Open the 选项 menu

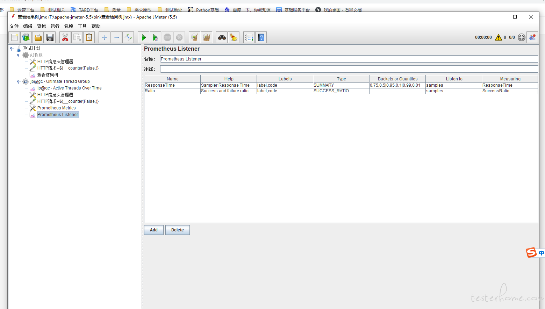(69, 26)
